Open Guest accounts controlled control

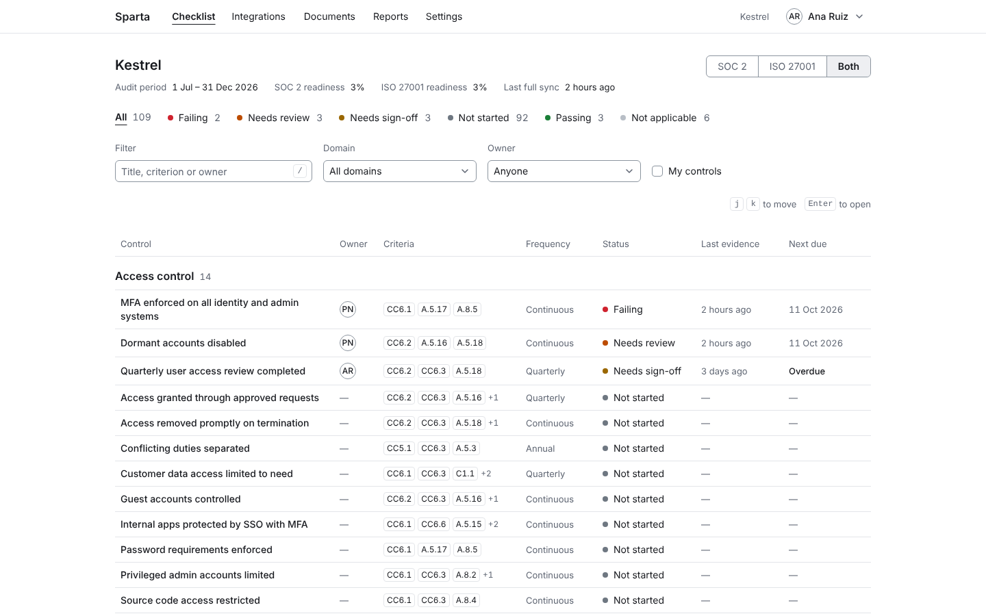click(x=181, y=499)
